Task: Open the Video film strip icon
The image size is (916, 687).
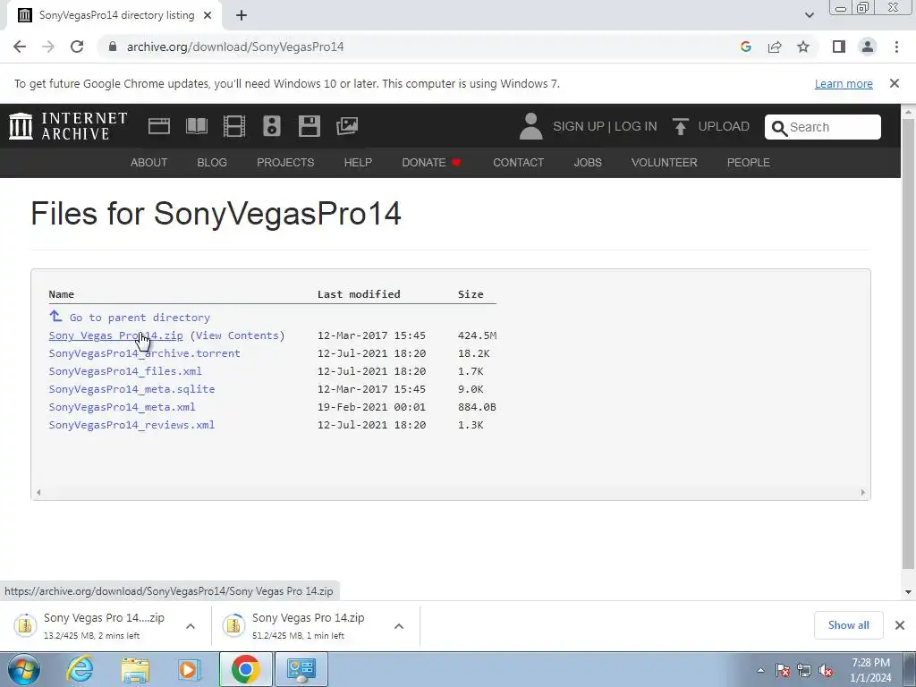Action: click(234, 126)
